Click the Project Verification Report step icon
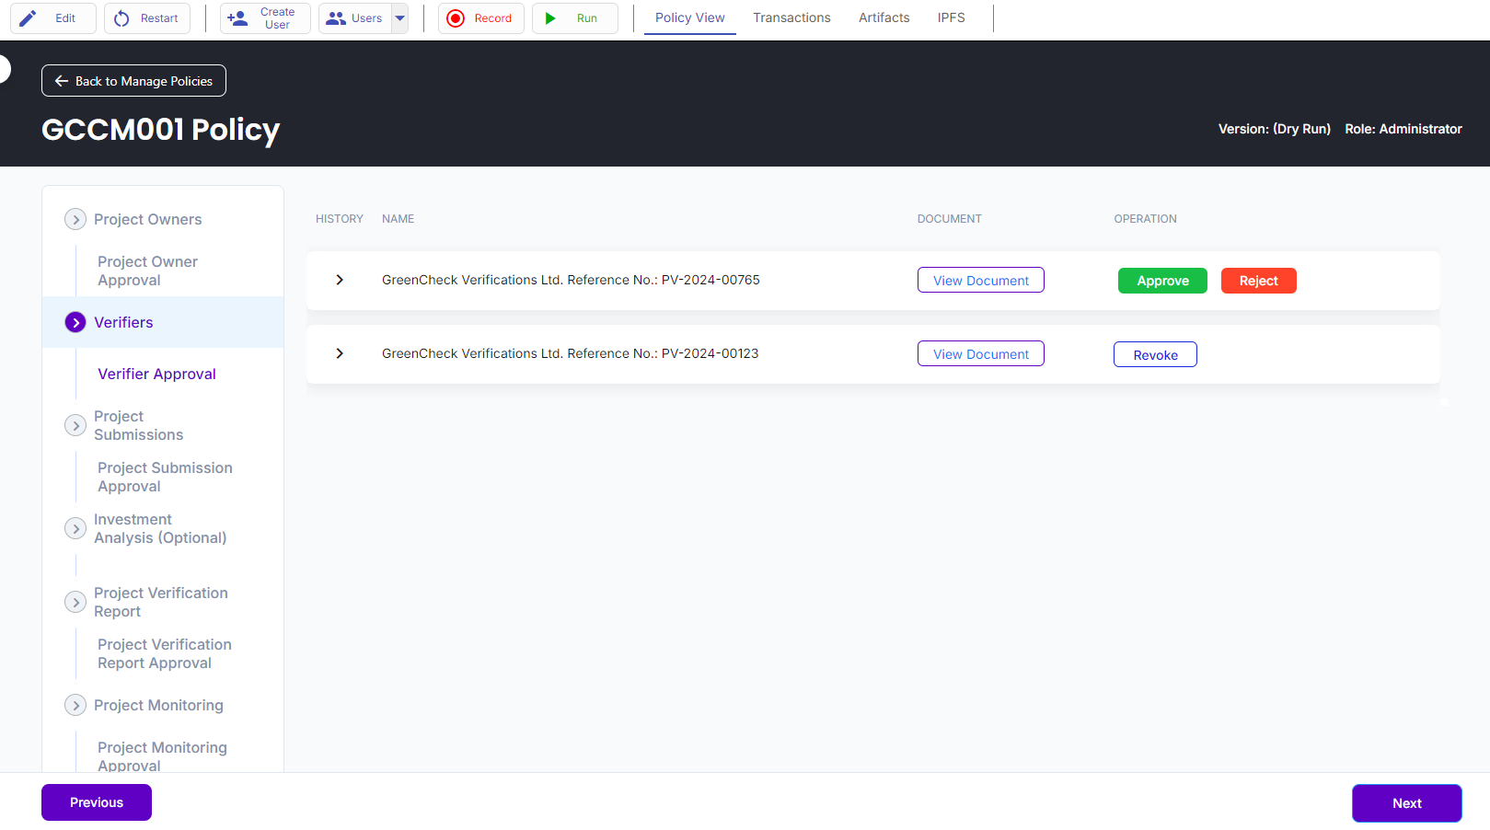Screen dimensions: 1490x830 (x=75, y=602)
